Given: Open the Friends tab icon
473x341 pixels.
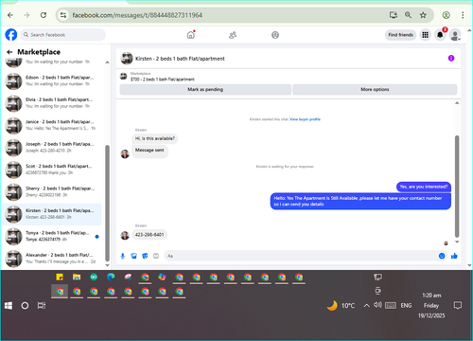Looking at the screenshot, I should point(233,35).
